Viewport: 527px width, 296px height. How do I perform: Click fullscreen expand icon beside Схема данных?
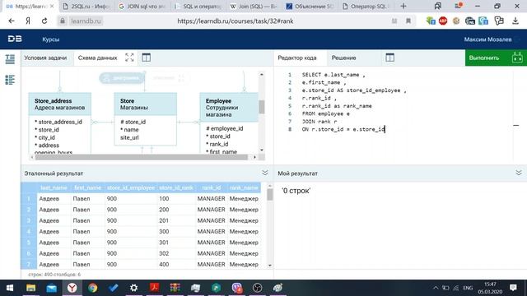point(129,58)
